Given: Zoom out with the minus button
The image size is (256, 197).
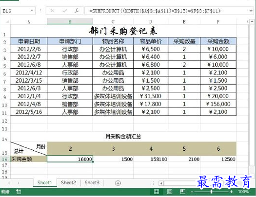Looking at the screenshot, I should coord(192,192).
